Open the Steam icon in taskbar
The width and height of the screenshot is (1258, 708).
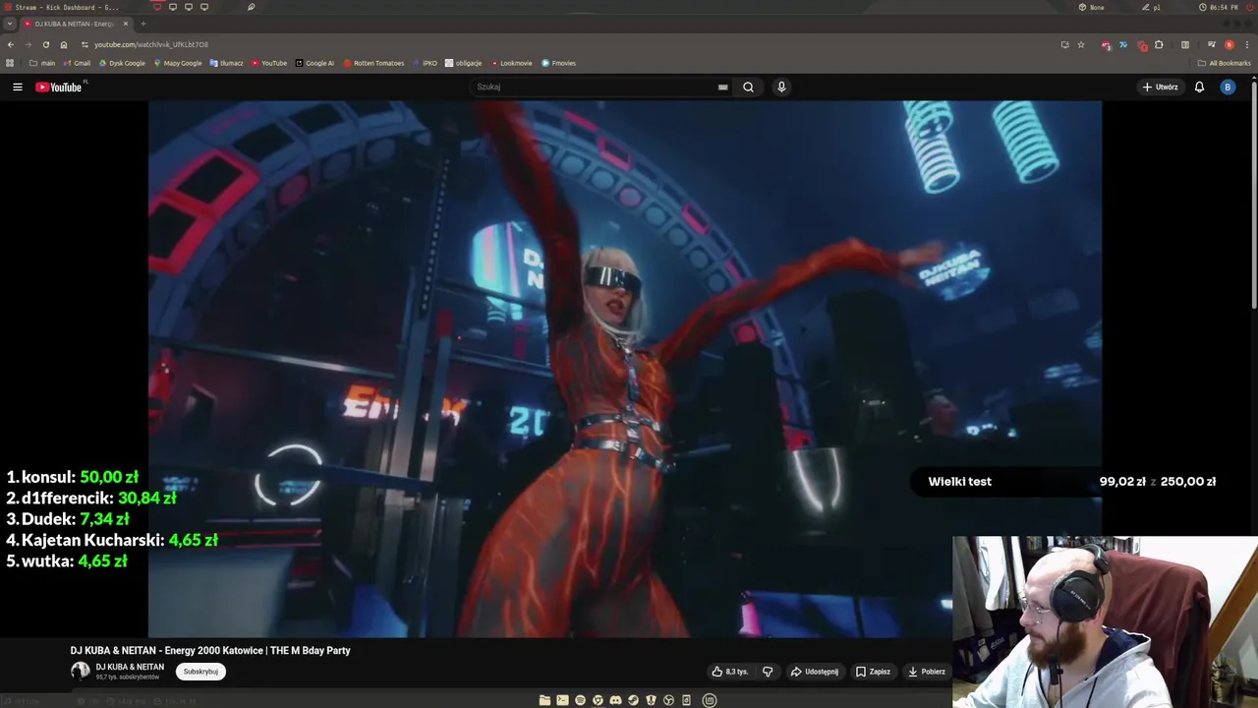[633, 700]
